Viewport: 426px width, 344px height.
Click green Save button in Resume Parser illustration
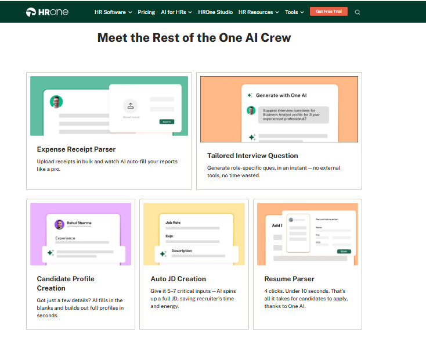(344, 251)
